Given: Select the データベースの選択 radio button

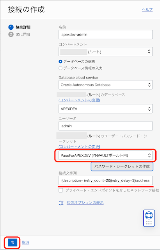Looking at the screenshot, I should click(x=60, y=62).
